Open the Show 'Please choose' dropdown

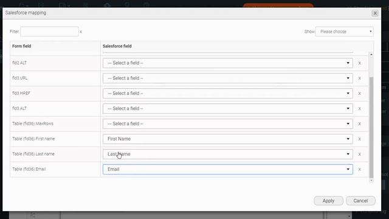(x=345, y=32)
